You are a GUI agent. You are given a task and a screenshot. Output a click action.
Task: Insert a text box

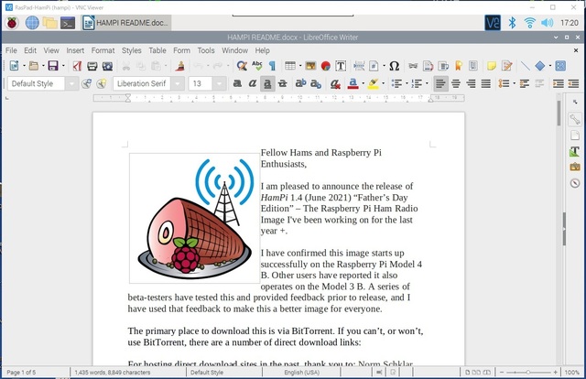[x=341, y=66]
